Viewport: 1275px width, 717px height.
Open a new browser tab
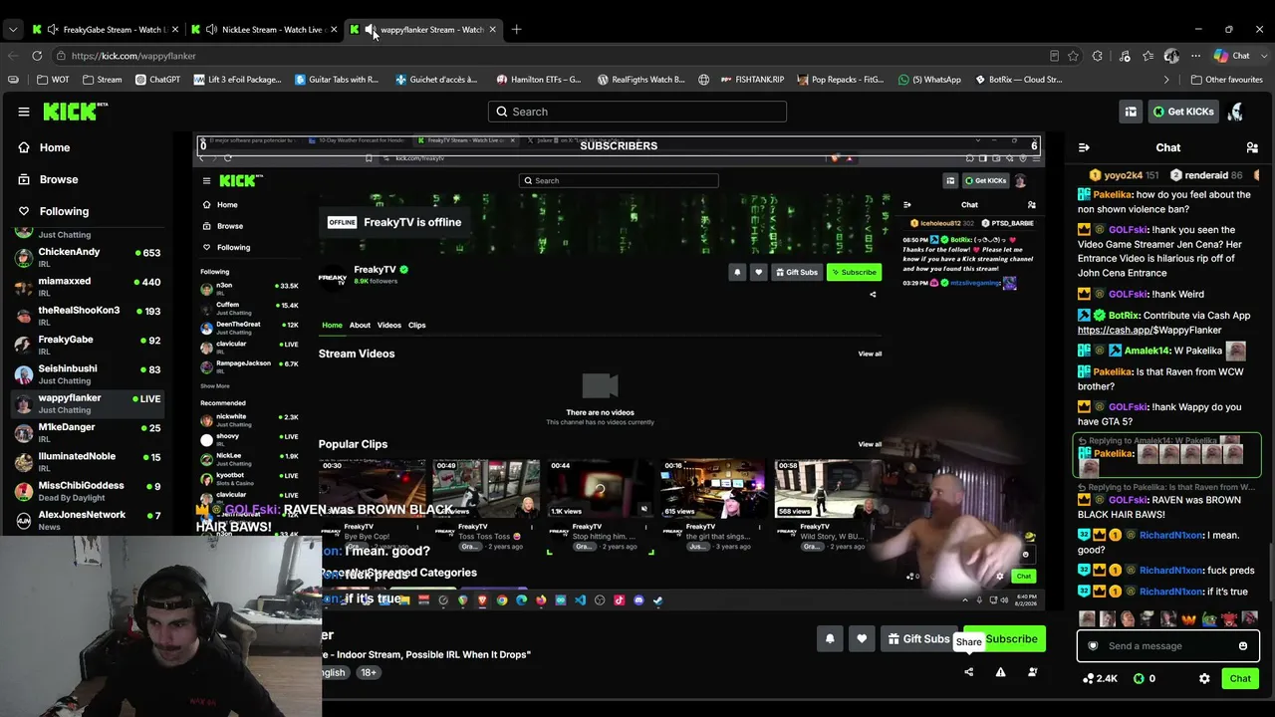[516, 30]
